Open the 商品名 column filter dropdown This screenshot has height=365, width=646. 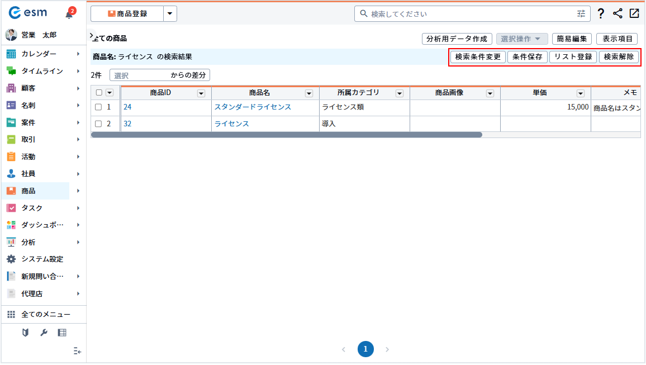coord(308,93)
